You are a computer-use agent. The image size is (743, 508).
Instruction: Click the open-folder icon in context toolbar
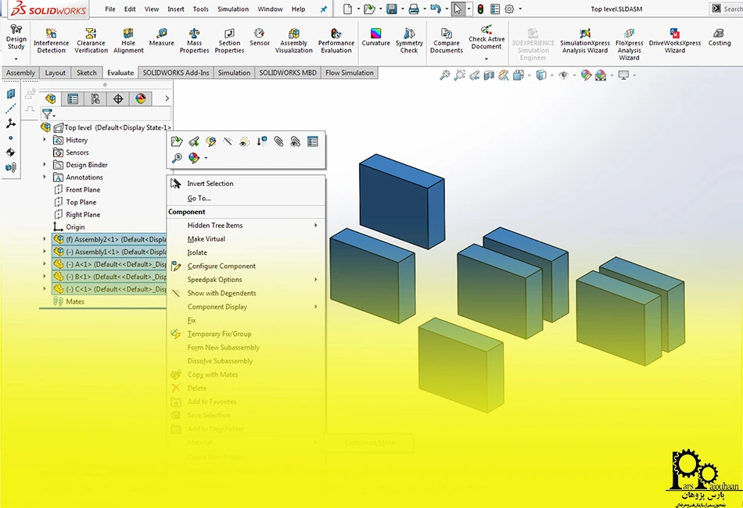pos(177,141)
